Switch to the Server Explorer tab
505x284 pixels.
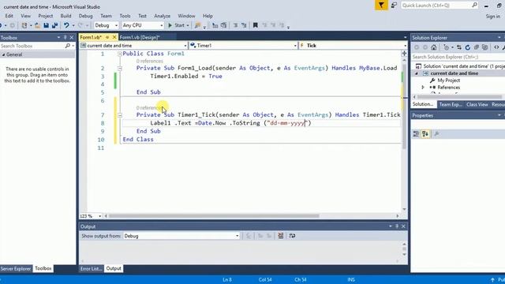16,268
